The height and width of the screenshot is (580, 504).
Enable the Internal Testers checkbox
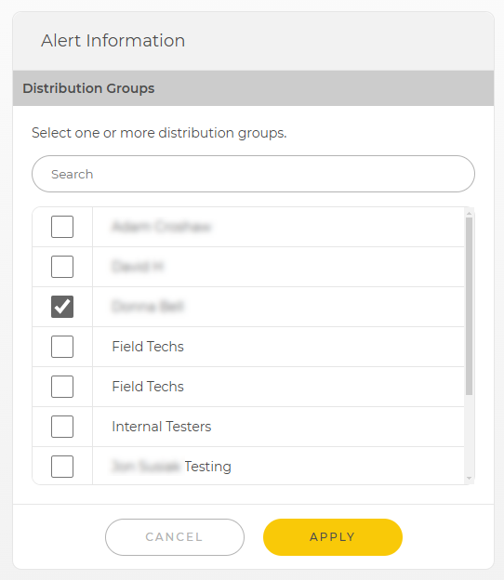click(x=62, y=427)
